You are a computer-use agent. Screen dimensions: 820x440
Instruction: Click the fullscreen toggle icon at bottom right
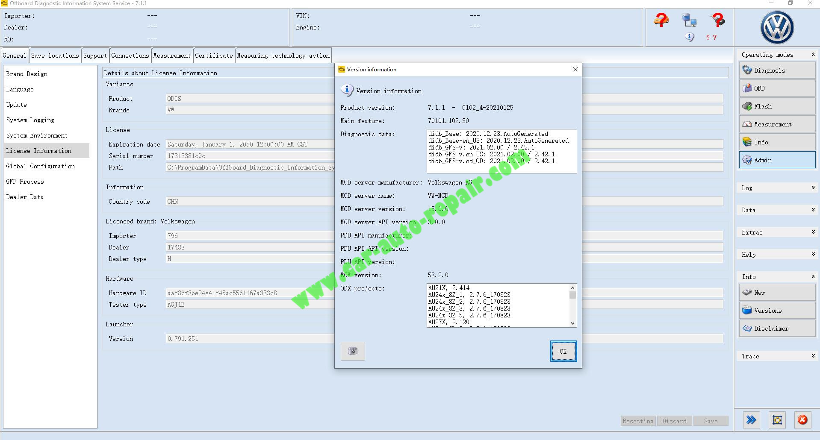point(777,420)
